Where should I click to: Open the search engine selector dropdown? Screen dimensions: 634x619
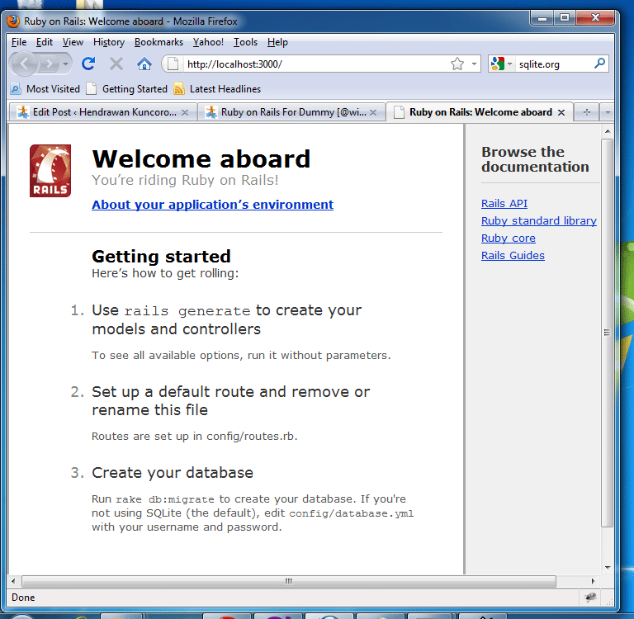[510, 64]
